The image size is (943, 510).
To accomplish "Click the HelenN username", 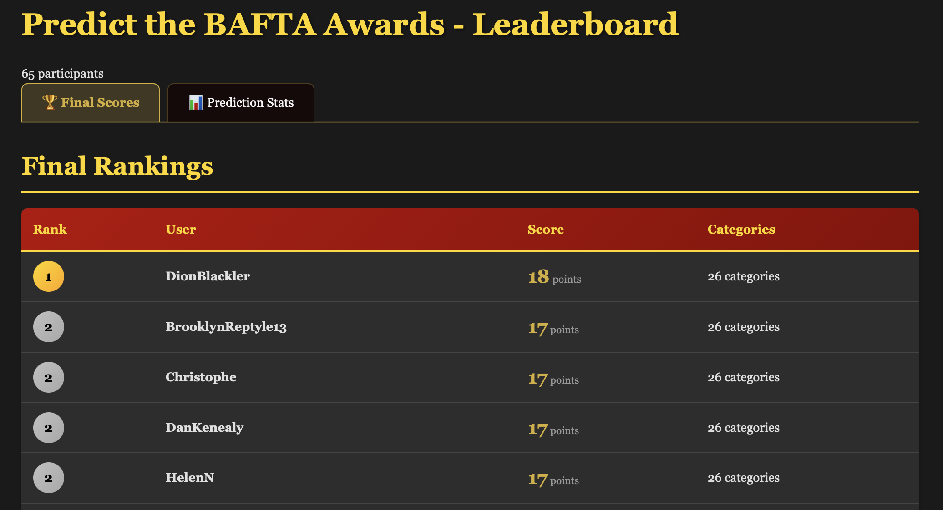I will pos(190,478).
